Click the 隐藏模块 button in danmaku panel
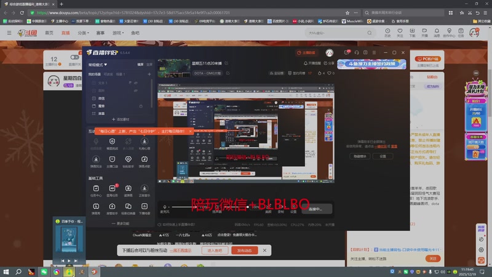Viewport: 492px width, 277px height. click(x=360, y=156)
